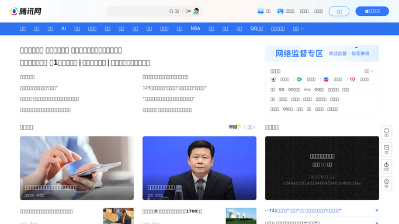Open the hand-holding-smartphone news image
Screen dimensions: 399x224
(x=77, y=168)
